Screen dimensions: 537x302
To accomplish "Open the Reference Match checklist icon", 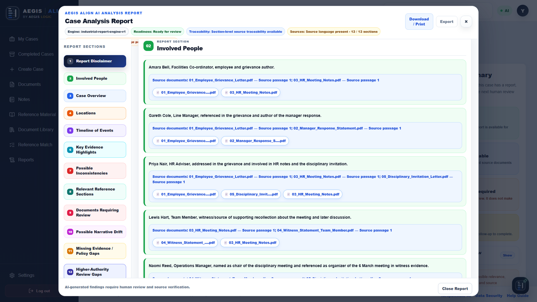I will pyautogui.click(x=12, y=145).
